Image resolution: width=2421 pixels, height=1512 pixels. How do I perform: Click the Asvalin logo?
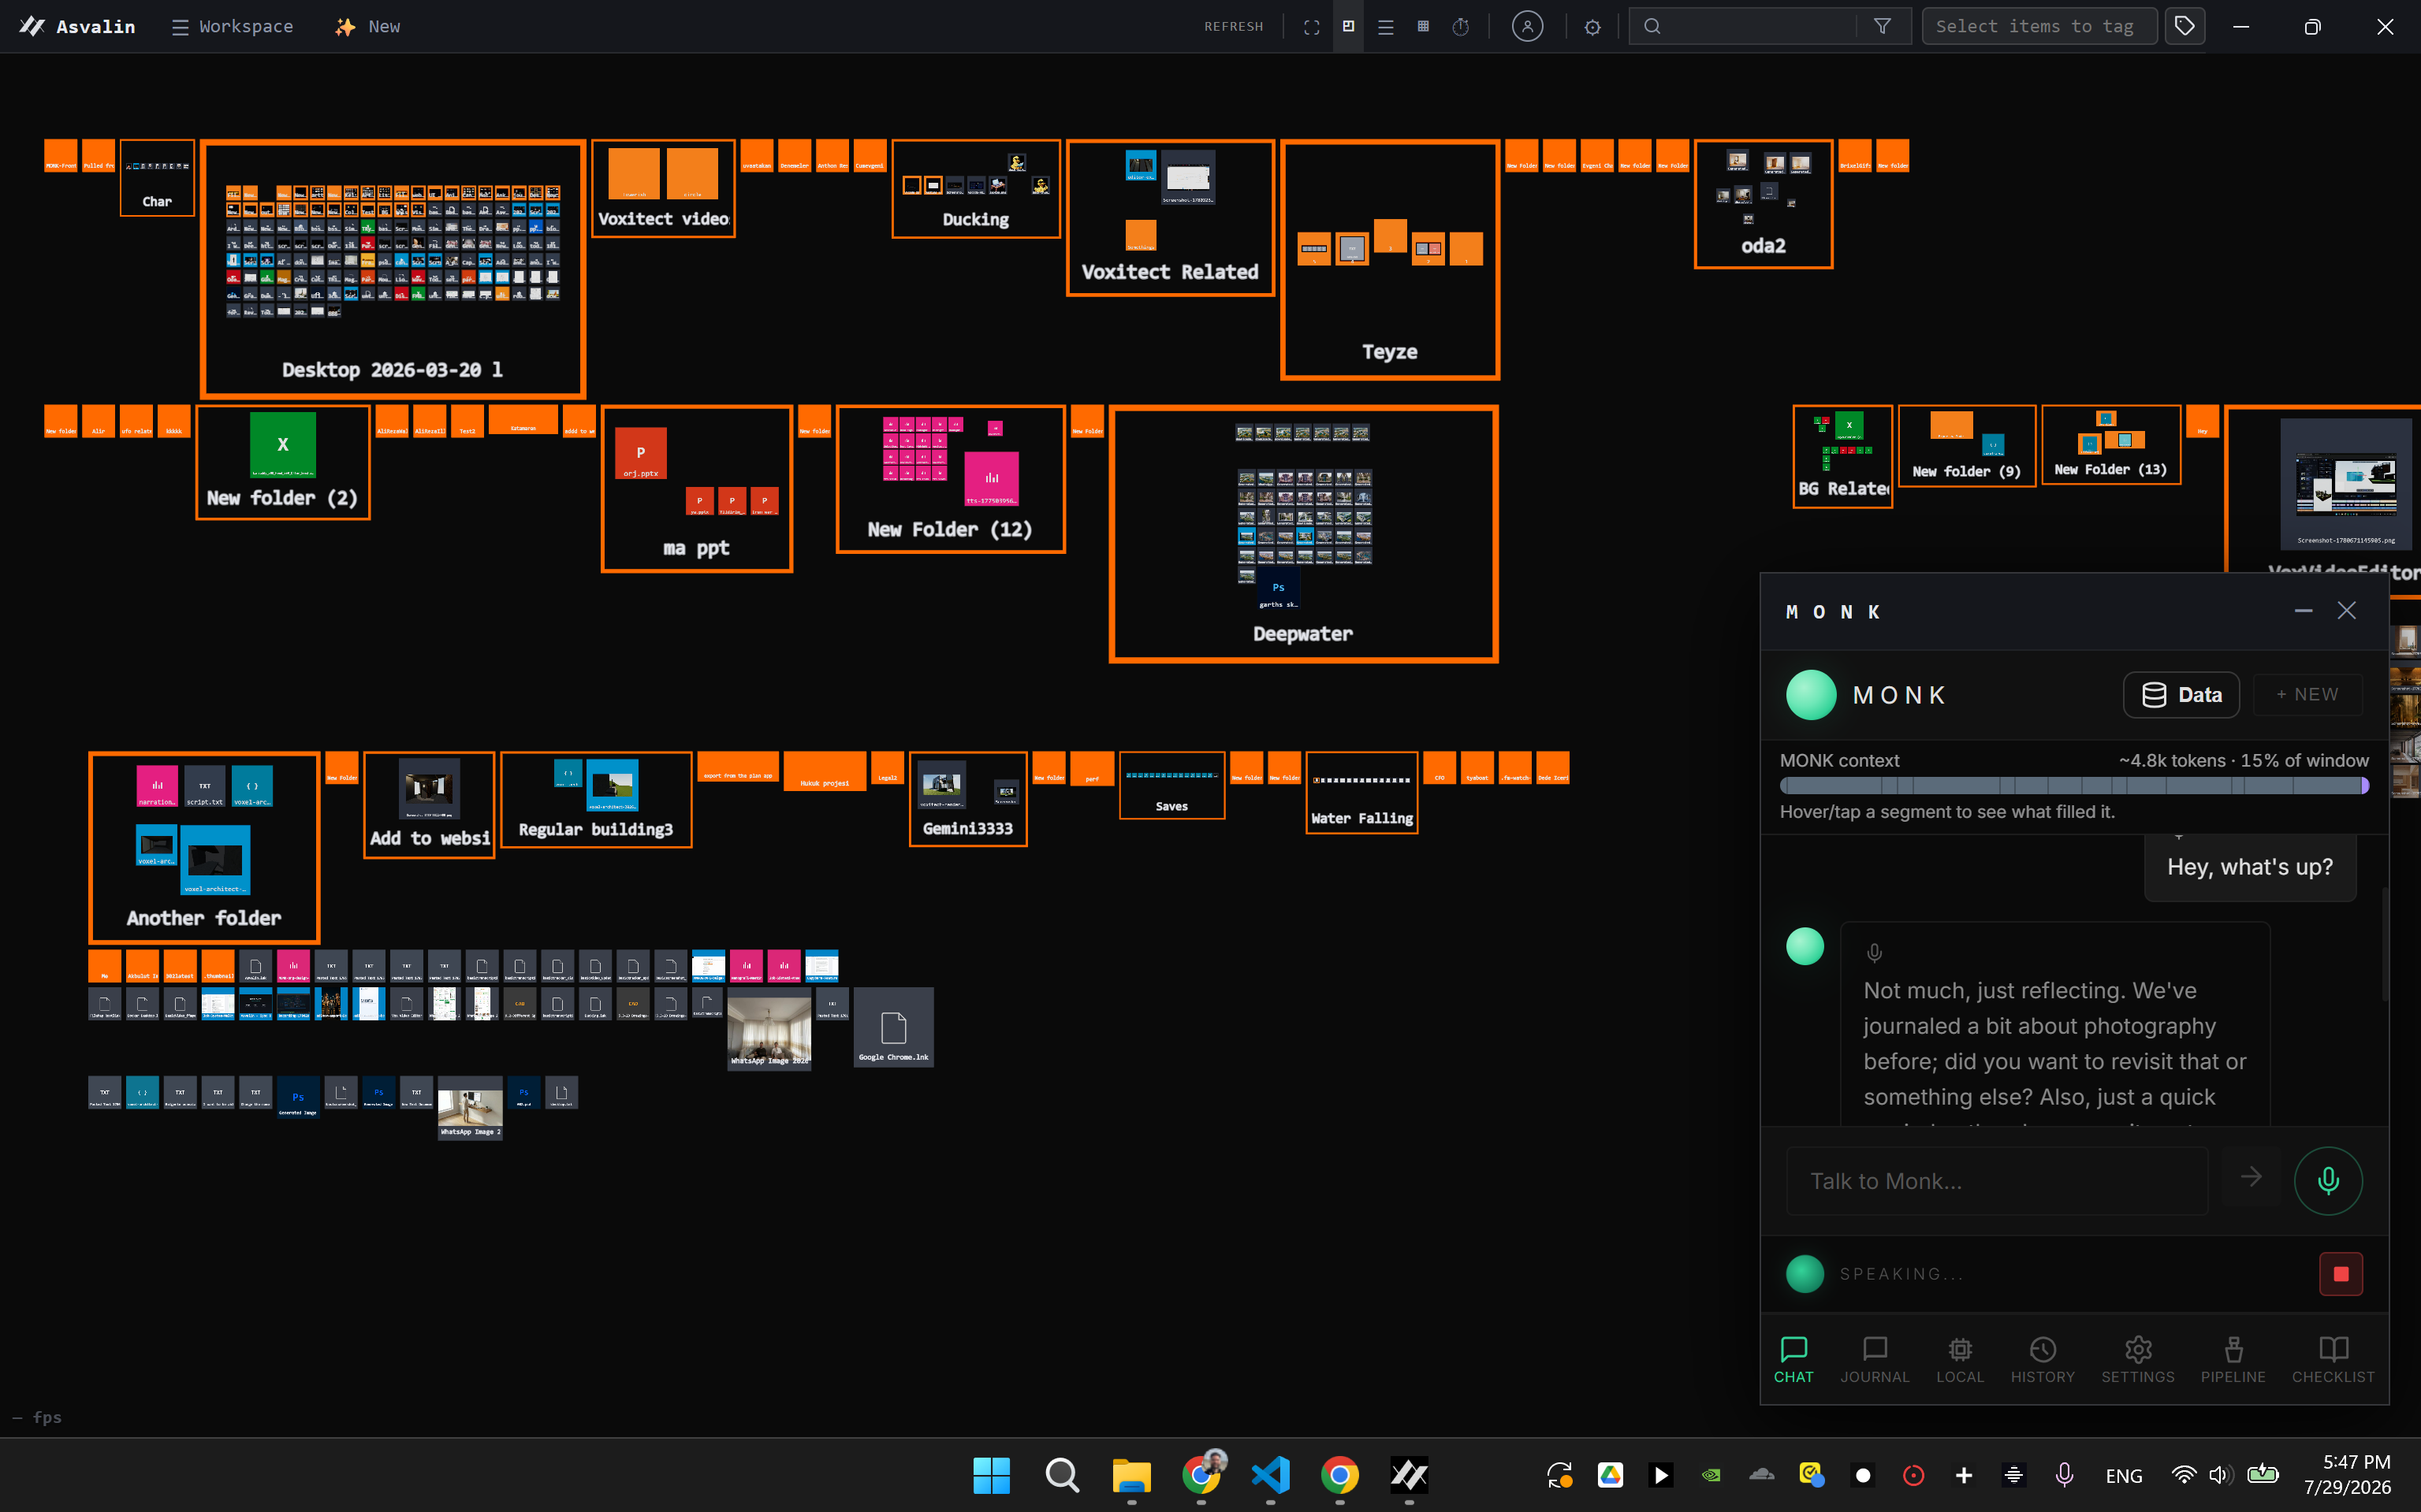click(77, 27)
